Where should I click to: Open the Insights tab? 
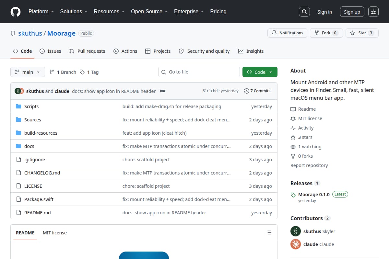[x=251, y=51]
